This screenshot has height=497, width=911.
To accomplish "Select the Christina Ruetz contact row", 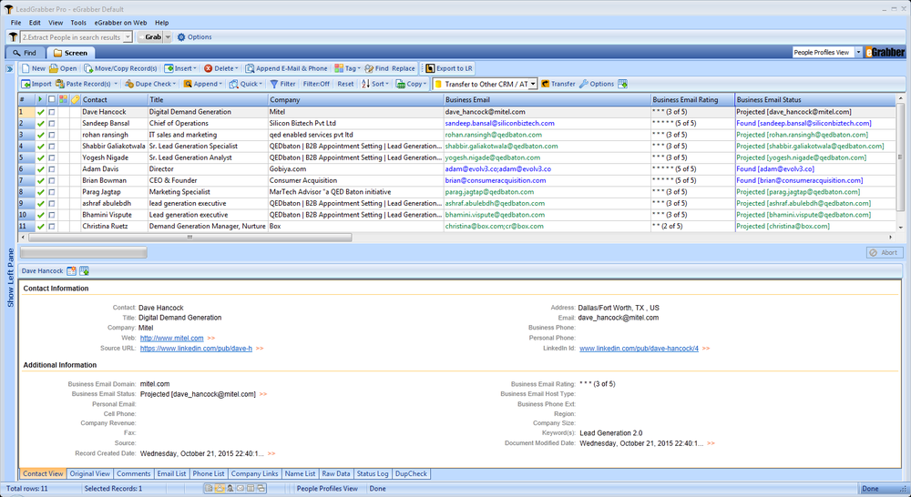I will pos(456,227).
